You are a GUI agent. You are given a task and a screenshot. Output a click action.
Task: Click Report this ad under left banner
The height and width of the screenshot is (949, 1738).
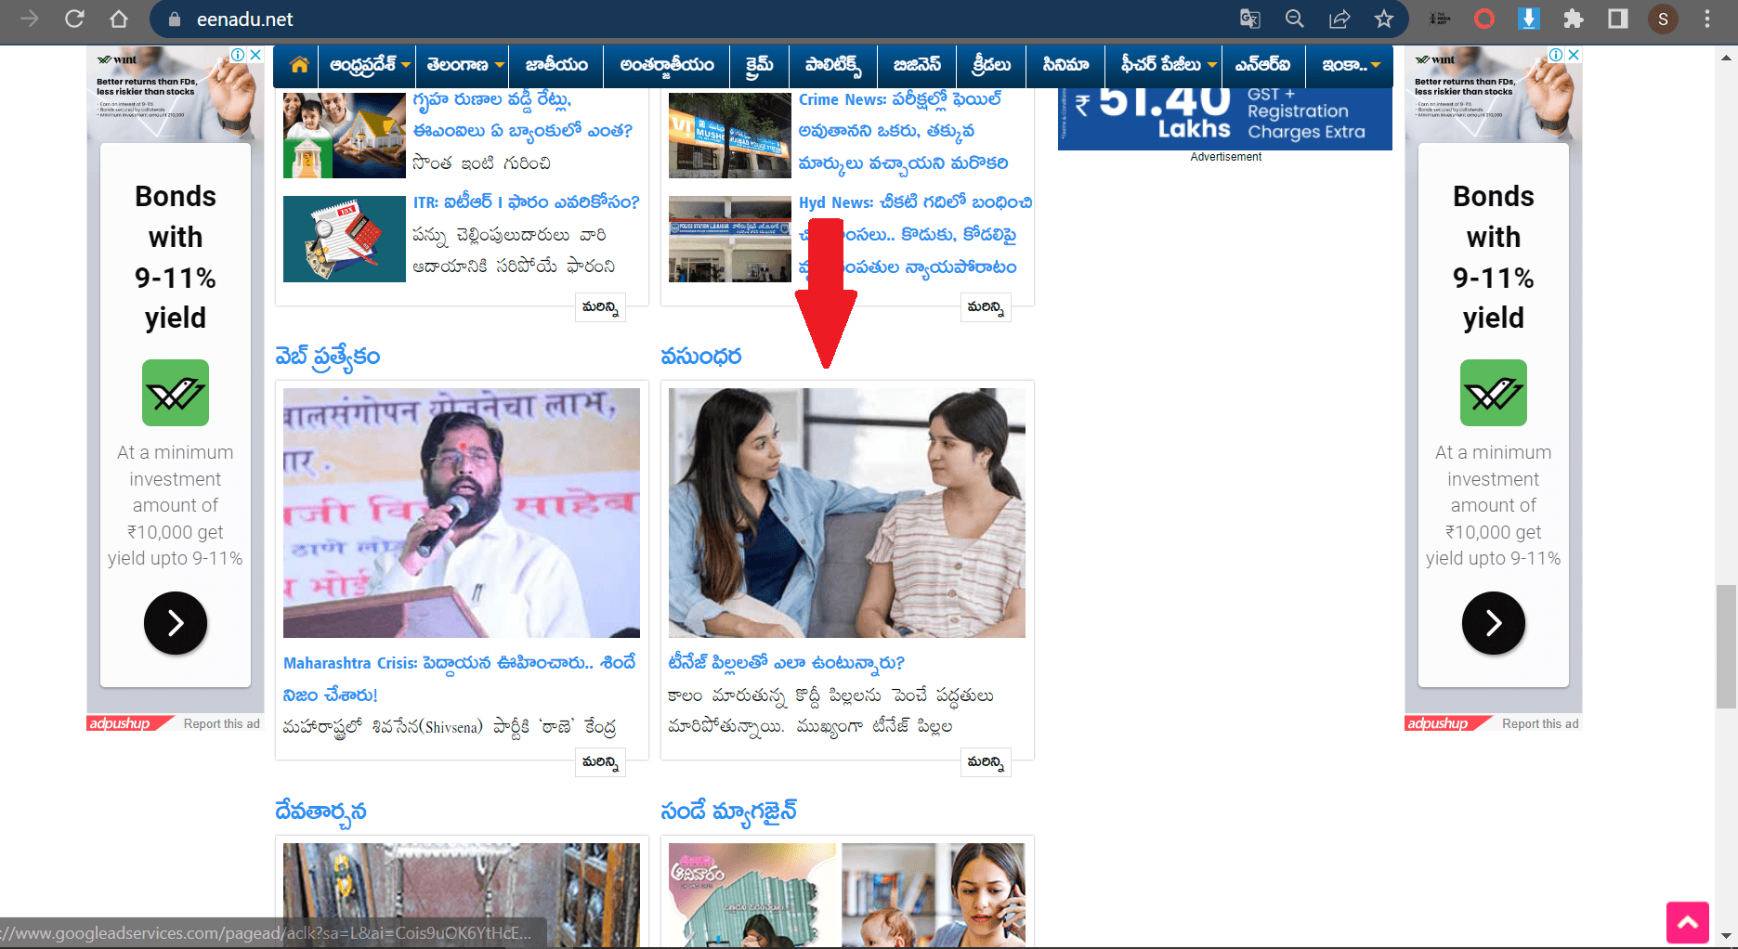tap(222, 723)
